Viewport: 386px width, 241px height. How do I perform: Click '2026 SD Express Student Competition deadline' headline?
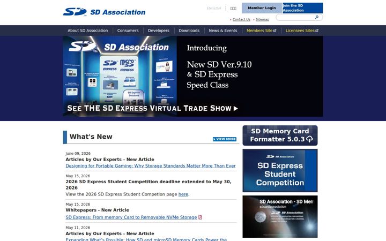click(149, 184)
